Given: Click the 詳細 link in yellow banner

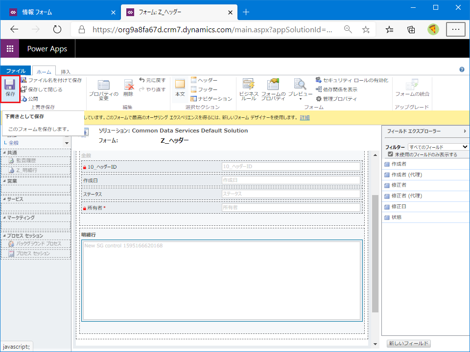Looking at the screenshot, I should tap(305, 118).
